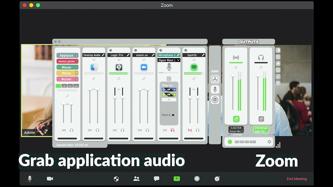Click the layout icon in side strip

pyautogui.click(x=278, y=57)
